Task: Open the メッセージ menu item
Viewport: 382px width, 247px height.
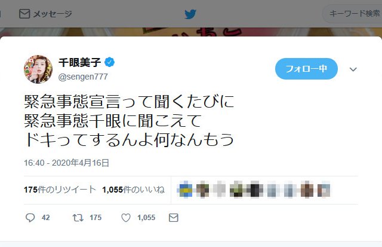Action: click(45, 14)
